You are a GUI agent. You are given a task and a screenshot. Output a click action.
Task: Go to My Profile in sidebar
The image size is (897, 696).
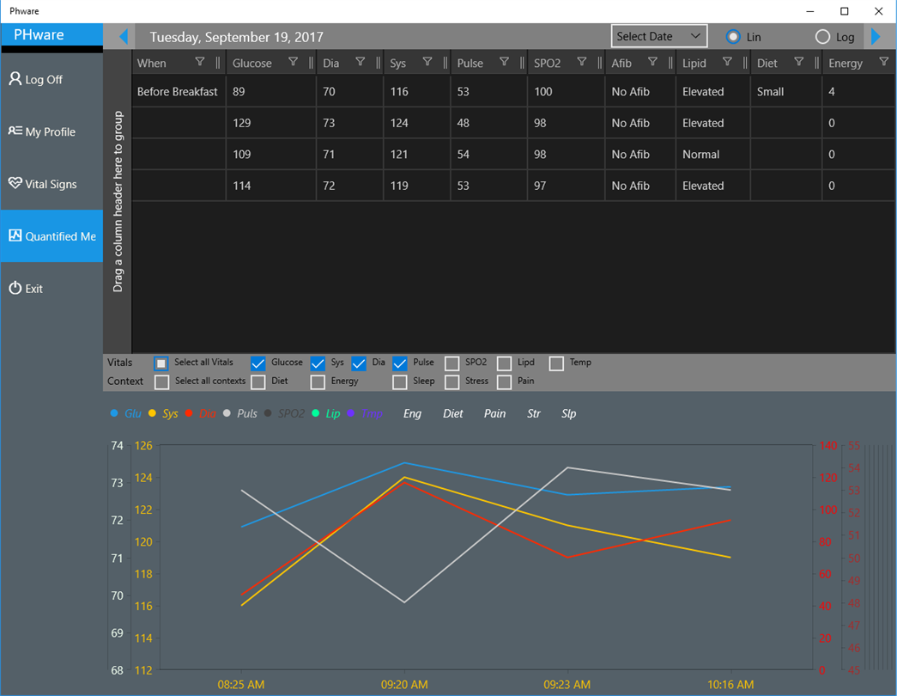pyautogui.click(x=52, y=131)
